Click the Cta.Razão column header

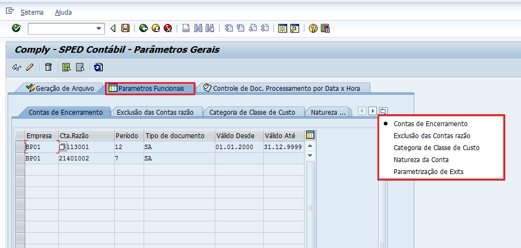(x=86, y=135)
